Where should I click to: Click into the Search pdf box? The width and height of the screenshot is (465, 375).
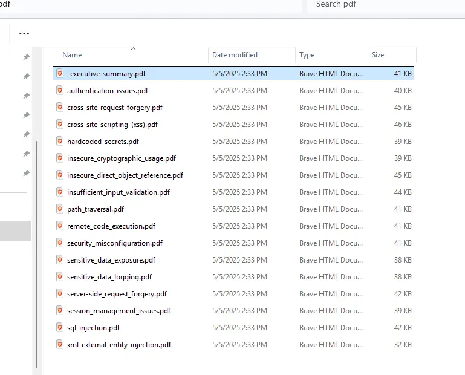pyautogui.click(x=381, y=5)
